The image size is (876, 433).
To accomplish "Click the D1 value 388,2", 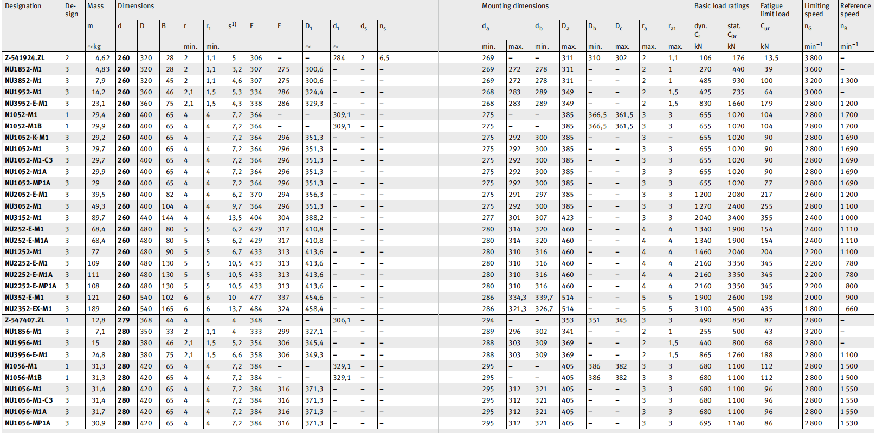I will 314,218.
